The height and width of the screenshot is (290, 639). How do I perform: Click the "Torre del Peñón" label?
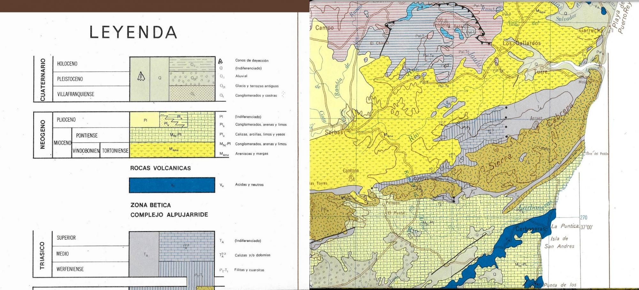click(x=597, y=154)
